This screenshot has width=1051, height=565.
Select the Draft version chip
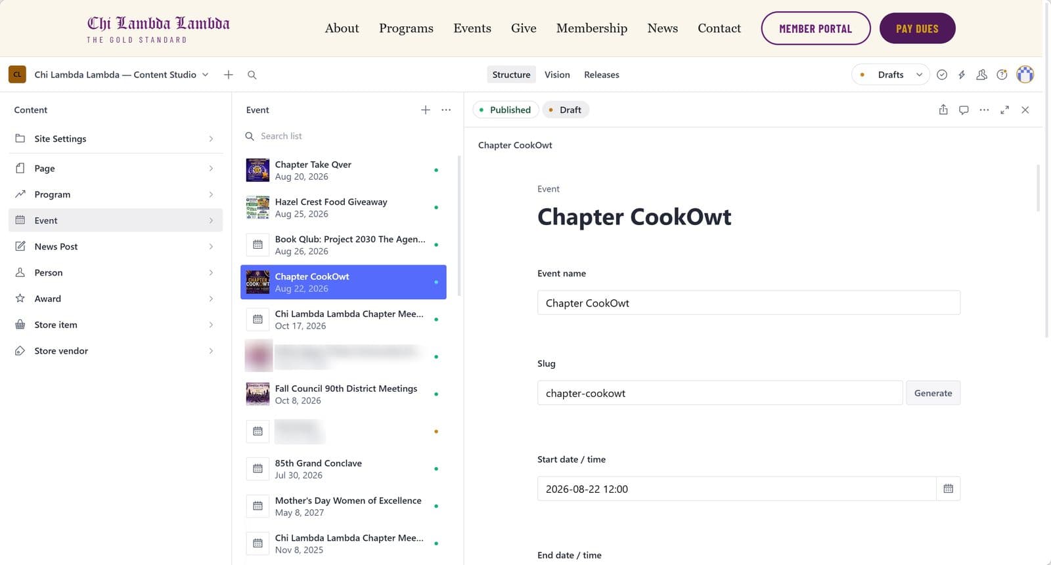tap(566, 110)
